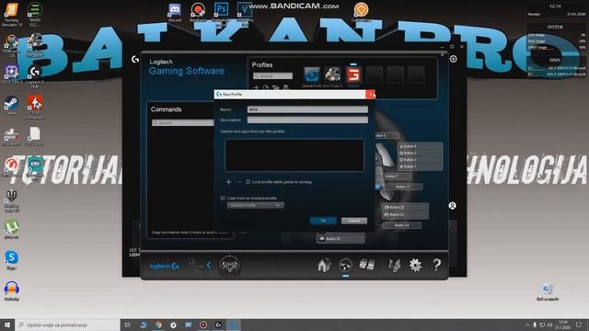
Task: Open Discord desktop shortcut
Action: pyautogui.click(x=175, y=12)
